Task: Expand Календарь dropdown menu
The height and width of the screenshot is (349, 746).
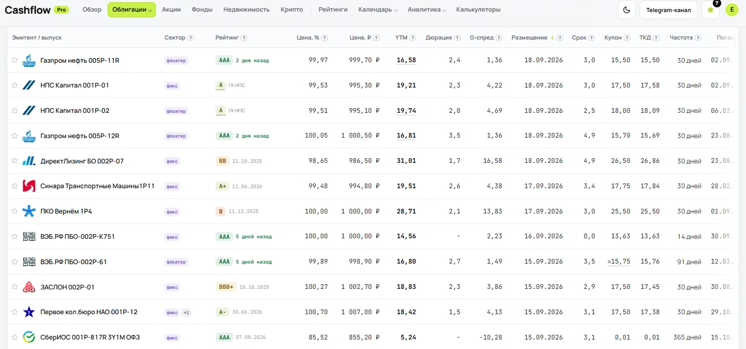Action: coord(378,9)
